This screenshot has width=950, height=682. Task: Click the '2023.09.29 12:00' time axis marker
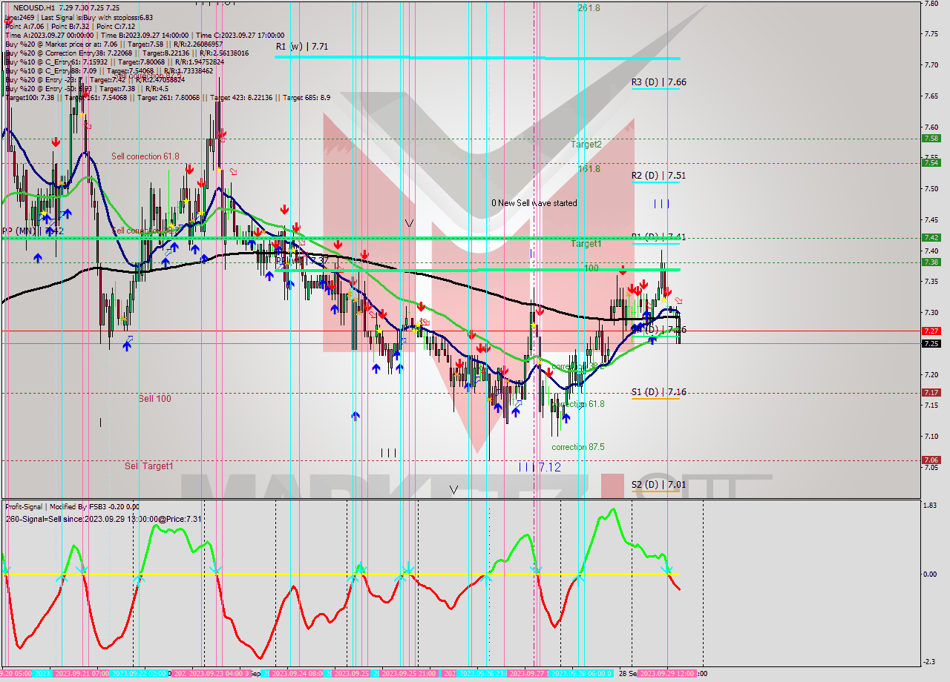point(666,674)
